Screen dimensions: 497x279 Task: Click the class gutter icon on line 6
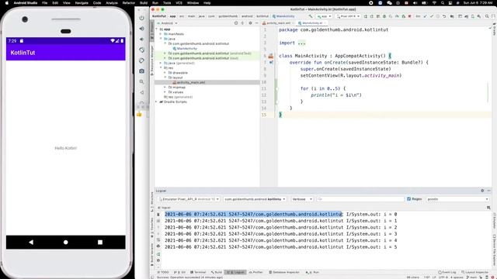pyautogui.click(x=271, y=56)
